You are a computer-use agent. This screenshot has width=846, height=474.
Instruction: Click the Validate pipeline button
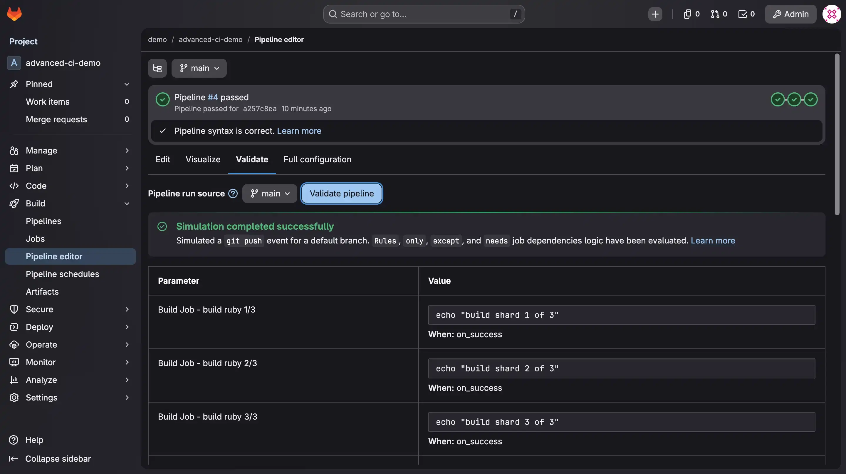coord(342,193)
